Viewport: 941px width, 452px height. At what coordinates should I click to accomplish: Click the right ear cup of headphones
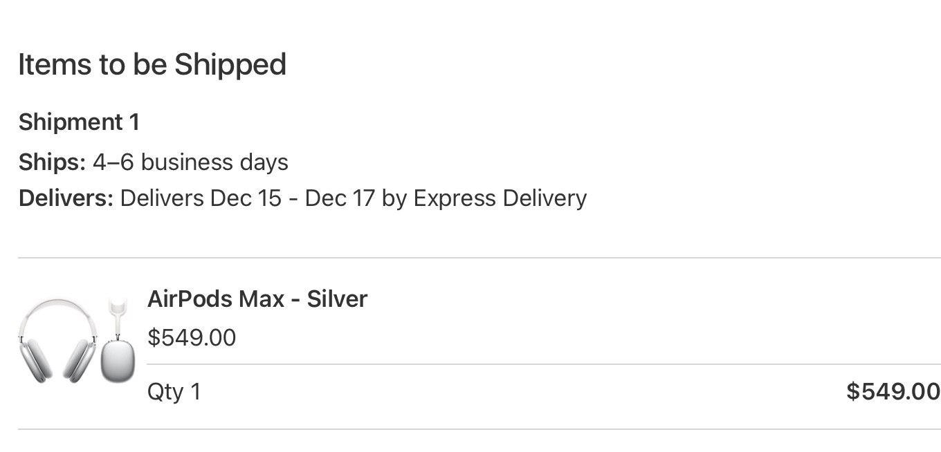click(79, 359)
